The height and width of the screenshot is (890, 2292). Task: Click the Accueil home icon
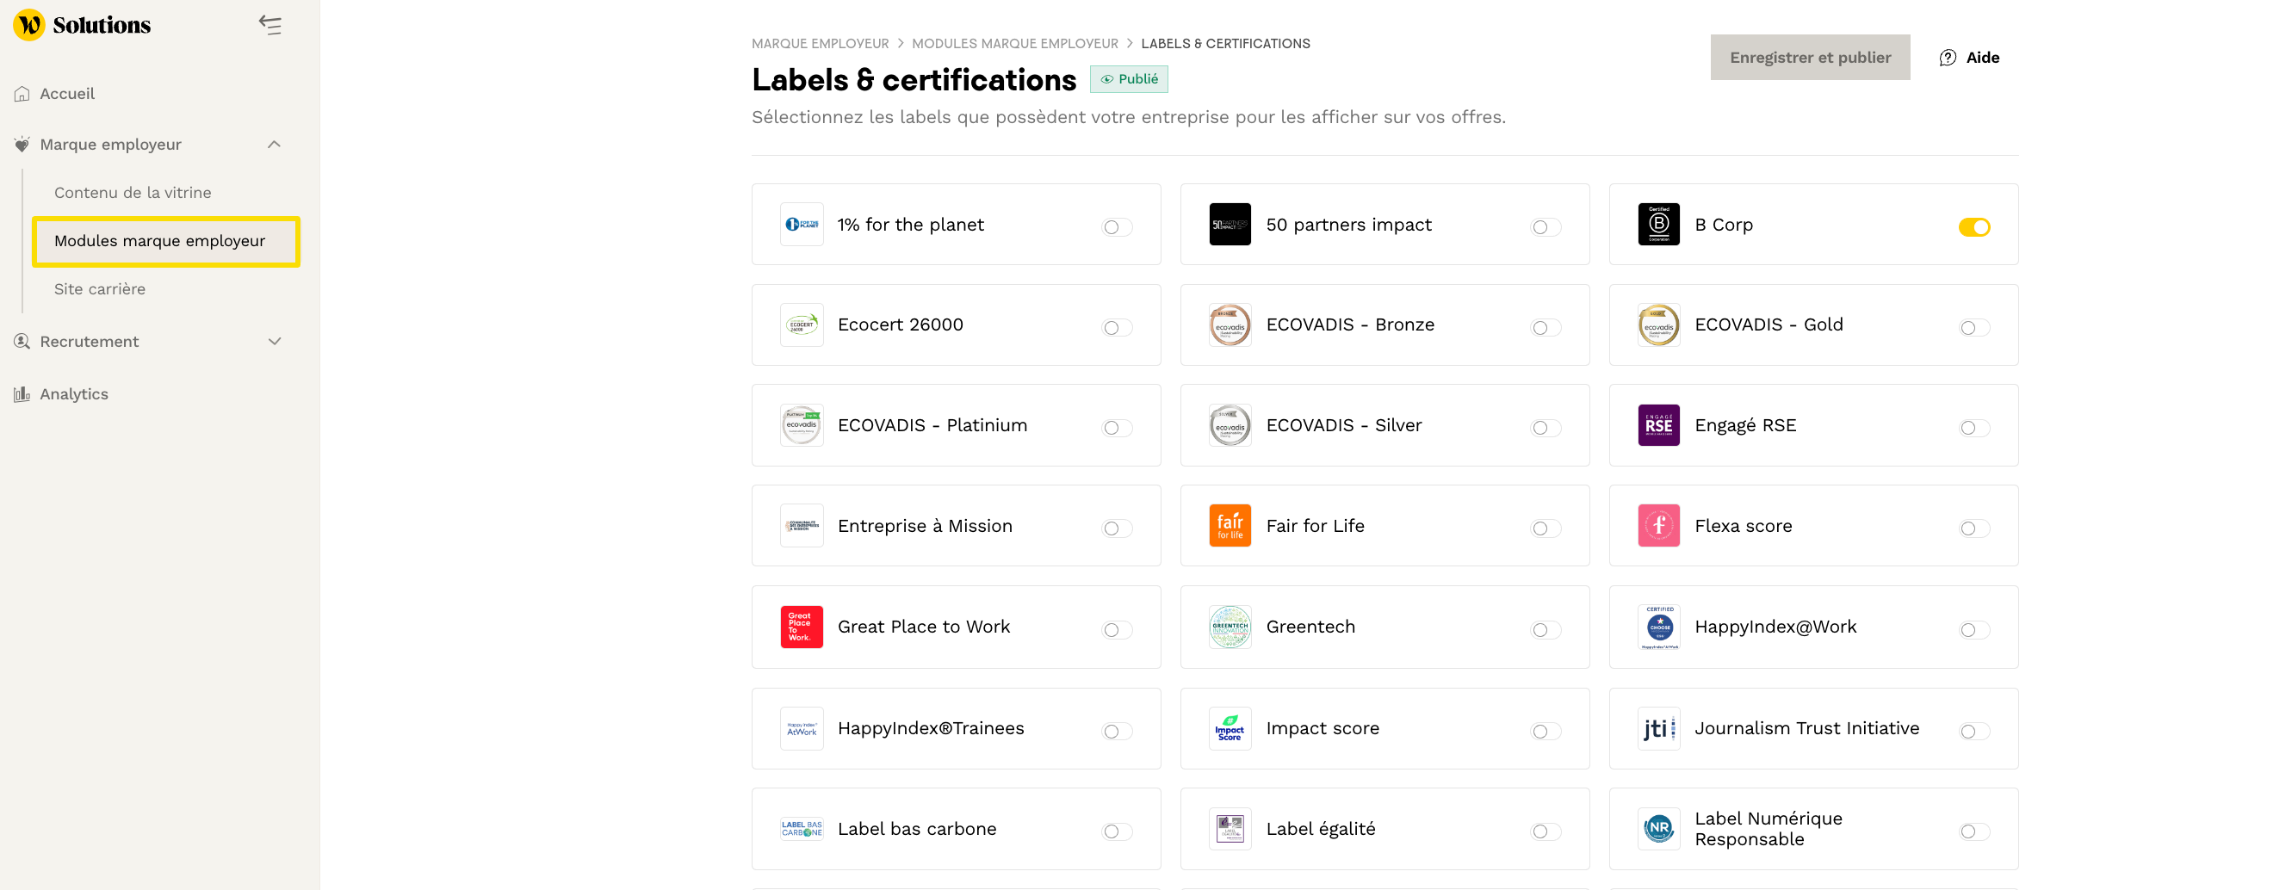click(x=22, y=94)
